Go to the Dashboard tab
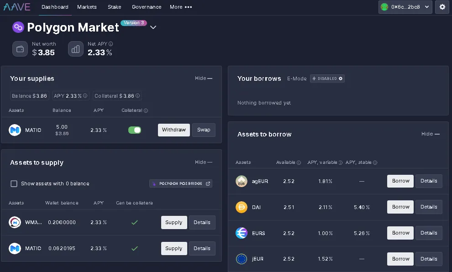Image resolution: width=452 pixels, height=272 pixels. point(55,7)
